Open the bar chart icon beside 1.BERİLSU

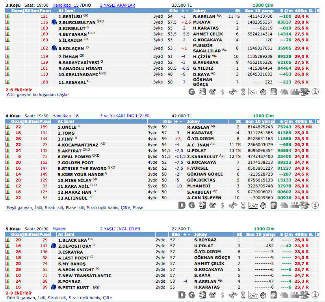pos(7,17)
